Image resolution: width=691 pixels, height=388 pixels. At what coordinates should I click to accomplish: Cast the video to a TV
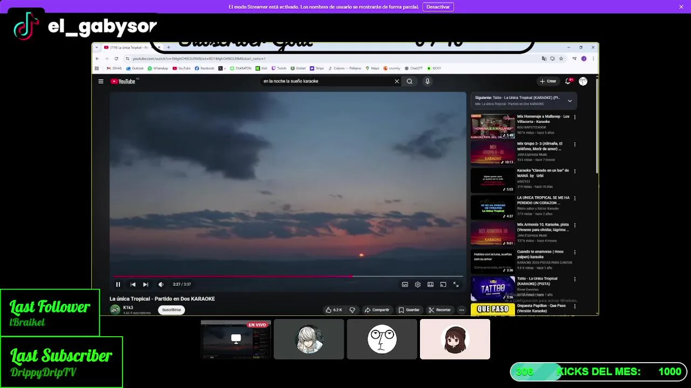click(x=443, y=285)
